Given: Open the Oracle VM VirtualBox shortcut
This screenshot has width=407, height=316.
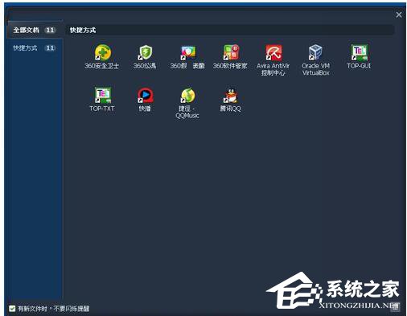Looking at the screenshot, I should point(315,52).
